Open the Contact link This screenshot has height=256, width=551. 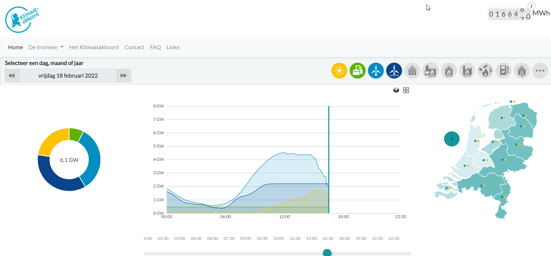(x=134, y=47)
